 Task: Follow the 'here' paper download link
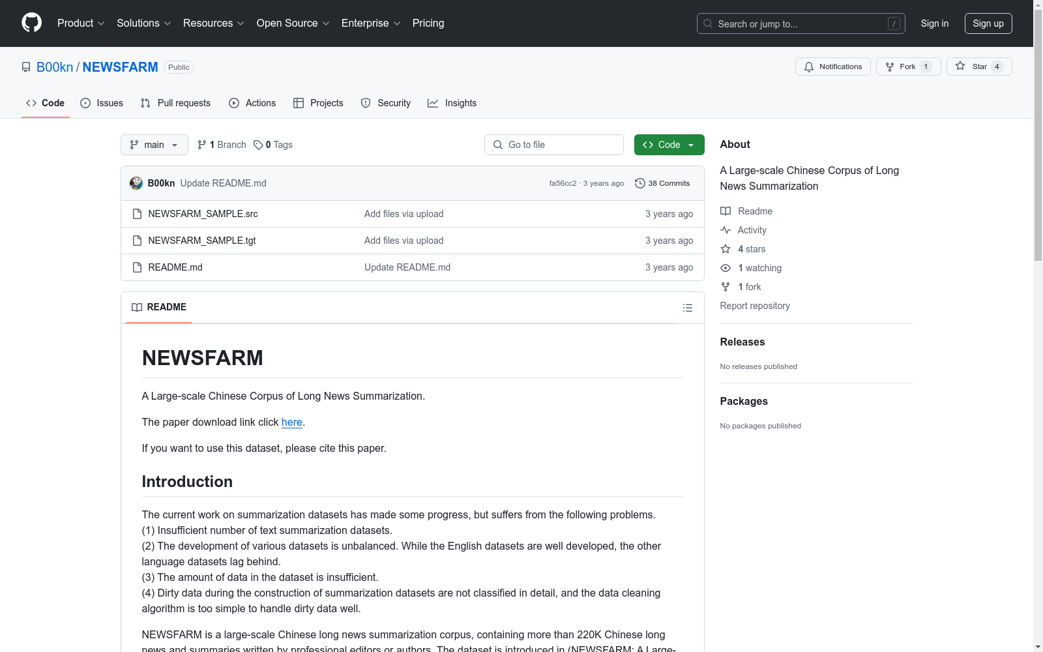pos(291,422)
